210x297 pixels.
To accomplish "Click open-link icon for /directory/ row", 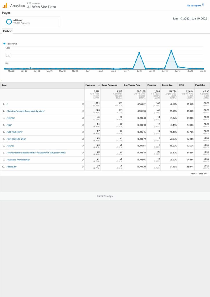I will point(83,167).
